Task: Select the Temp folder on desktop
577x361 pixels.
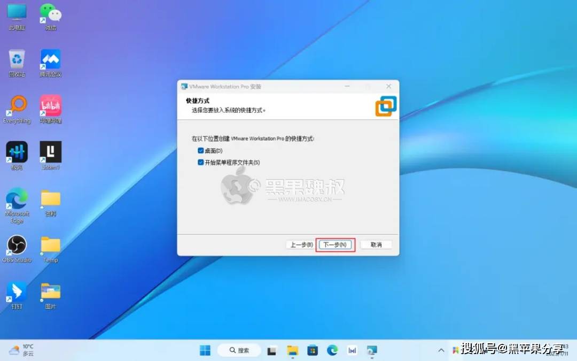Action: (x=51, y=249)
